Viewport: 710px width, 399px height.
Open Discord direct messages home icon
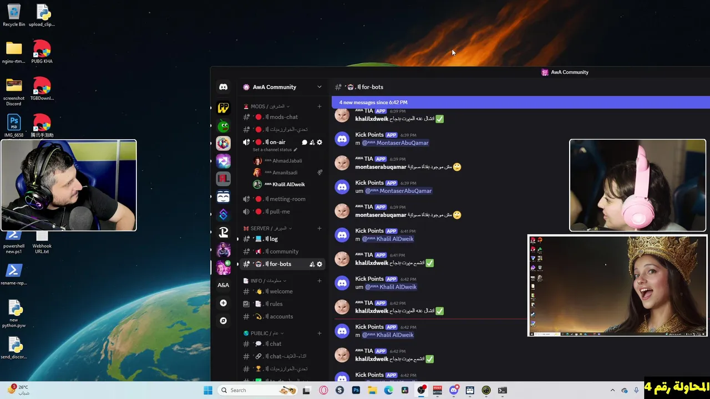pos(223,87)
